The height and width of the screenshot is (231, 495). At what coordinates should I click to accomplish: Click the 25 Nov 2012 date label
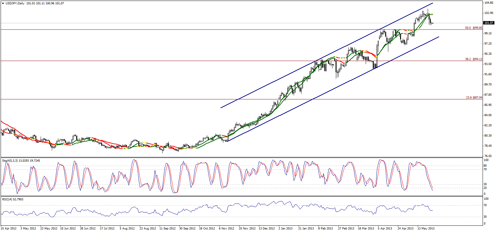pos(247,229)
